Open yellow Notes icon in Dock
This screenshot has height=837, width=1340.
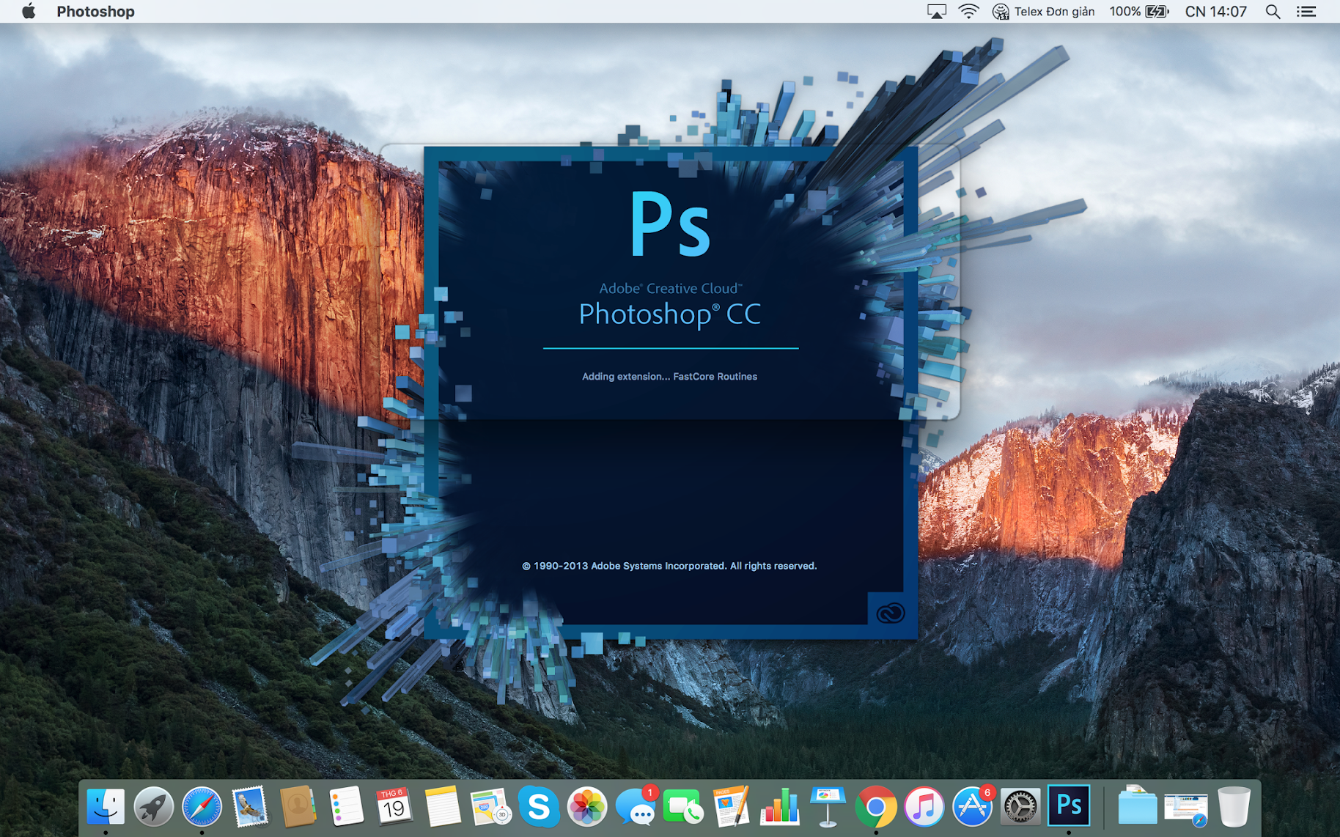click(x=442, y=806)
